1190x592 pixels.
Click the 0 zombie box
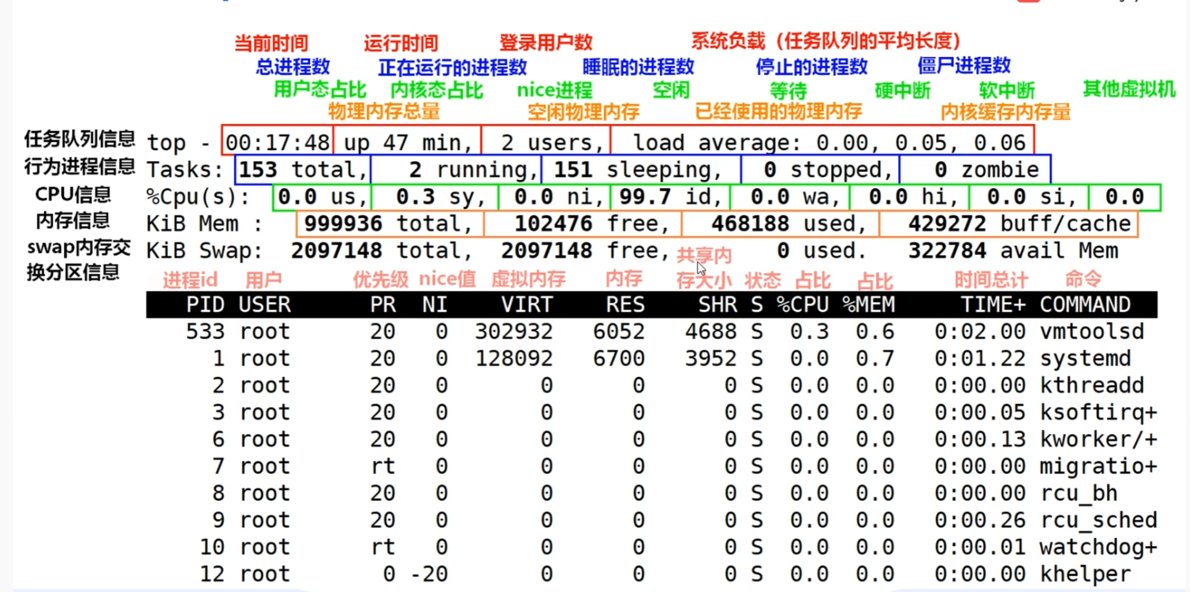[x=975, y=170]
